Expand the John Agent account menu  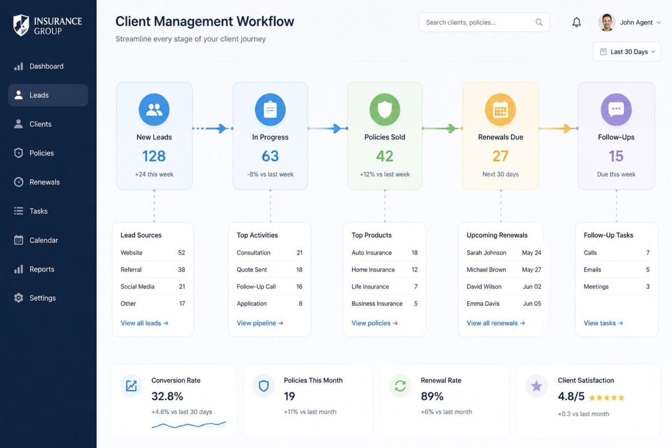630,22
